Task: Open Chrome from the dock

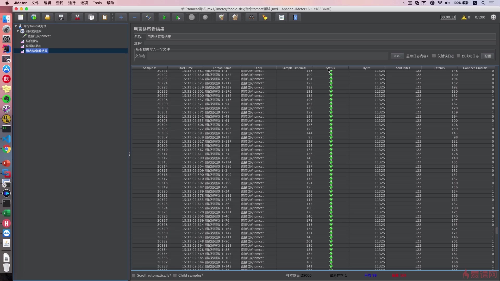Action: coord(7,149)
